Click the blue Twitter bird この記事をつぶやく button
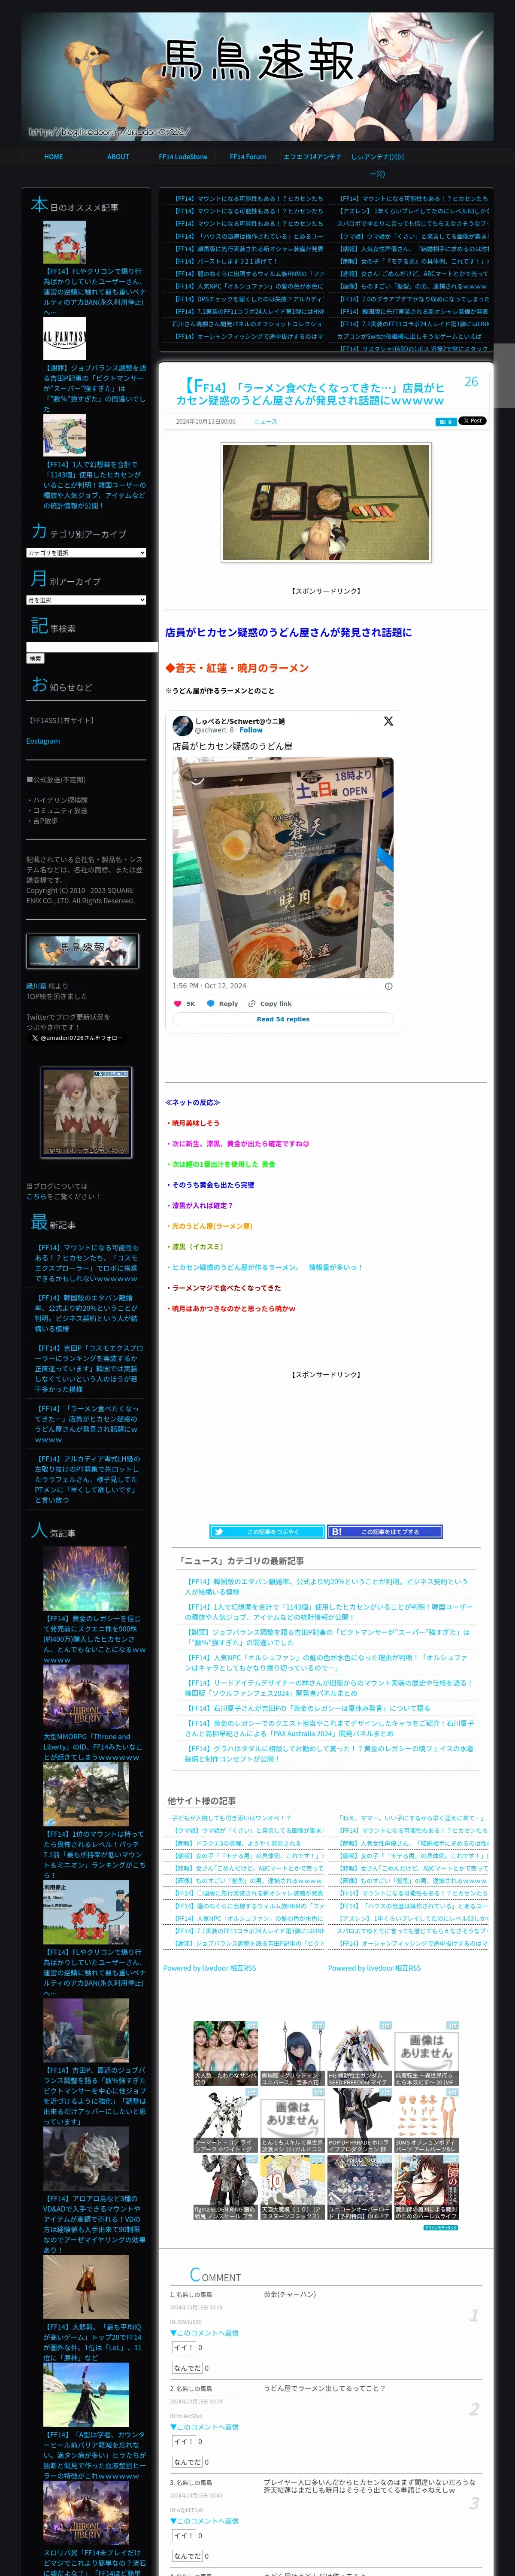This screenshot has width=515, height=2576. 267,1531
